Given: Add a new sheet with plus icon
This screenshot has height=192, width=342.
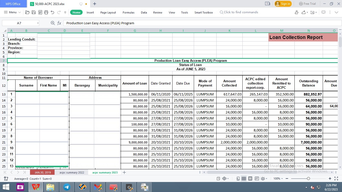Looking at the screenshot, I should (124, 172).
